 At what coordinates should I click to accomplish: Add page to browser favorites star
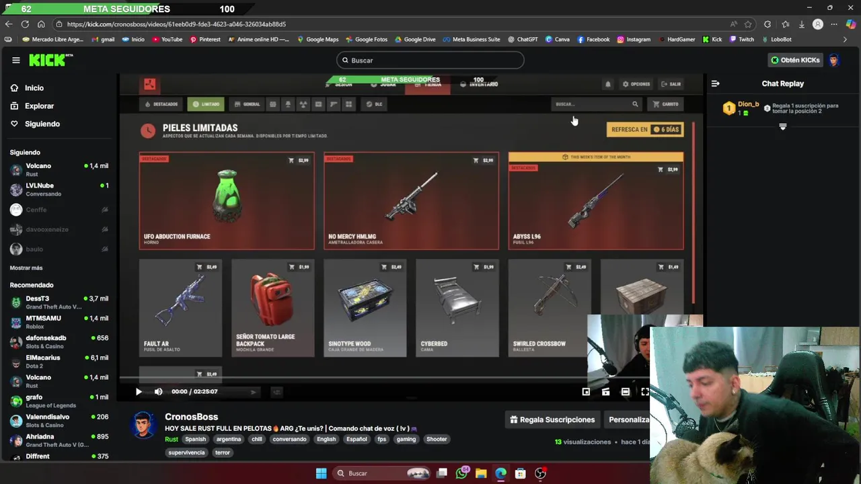tap(748, 24)
